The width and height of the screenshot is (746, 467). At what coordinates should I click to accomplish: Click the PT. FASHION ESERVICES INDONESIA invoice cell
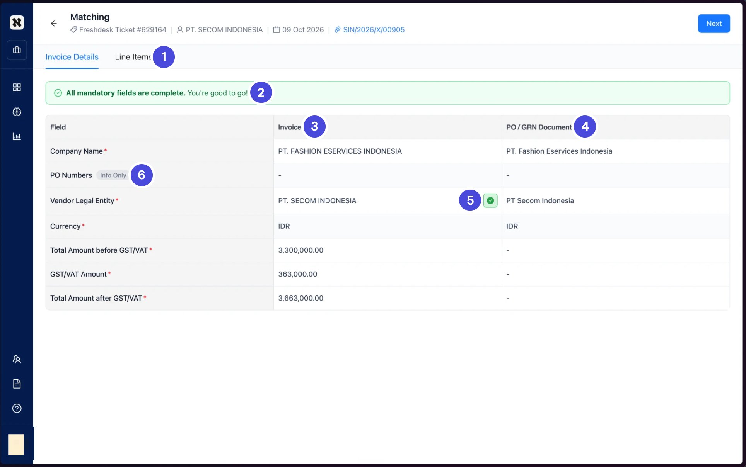(x=388, y=151)
